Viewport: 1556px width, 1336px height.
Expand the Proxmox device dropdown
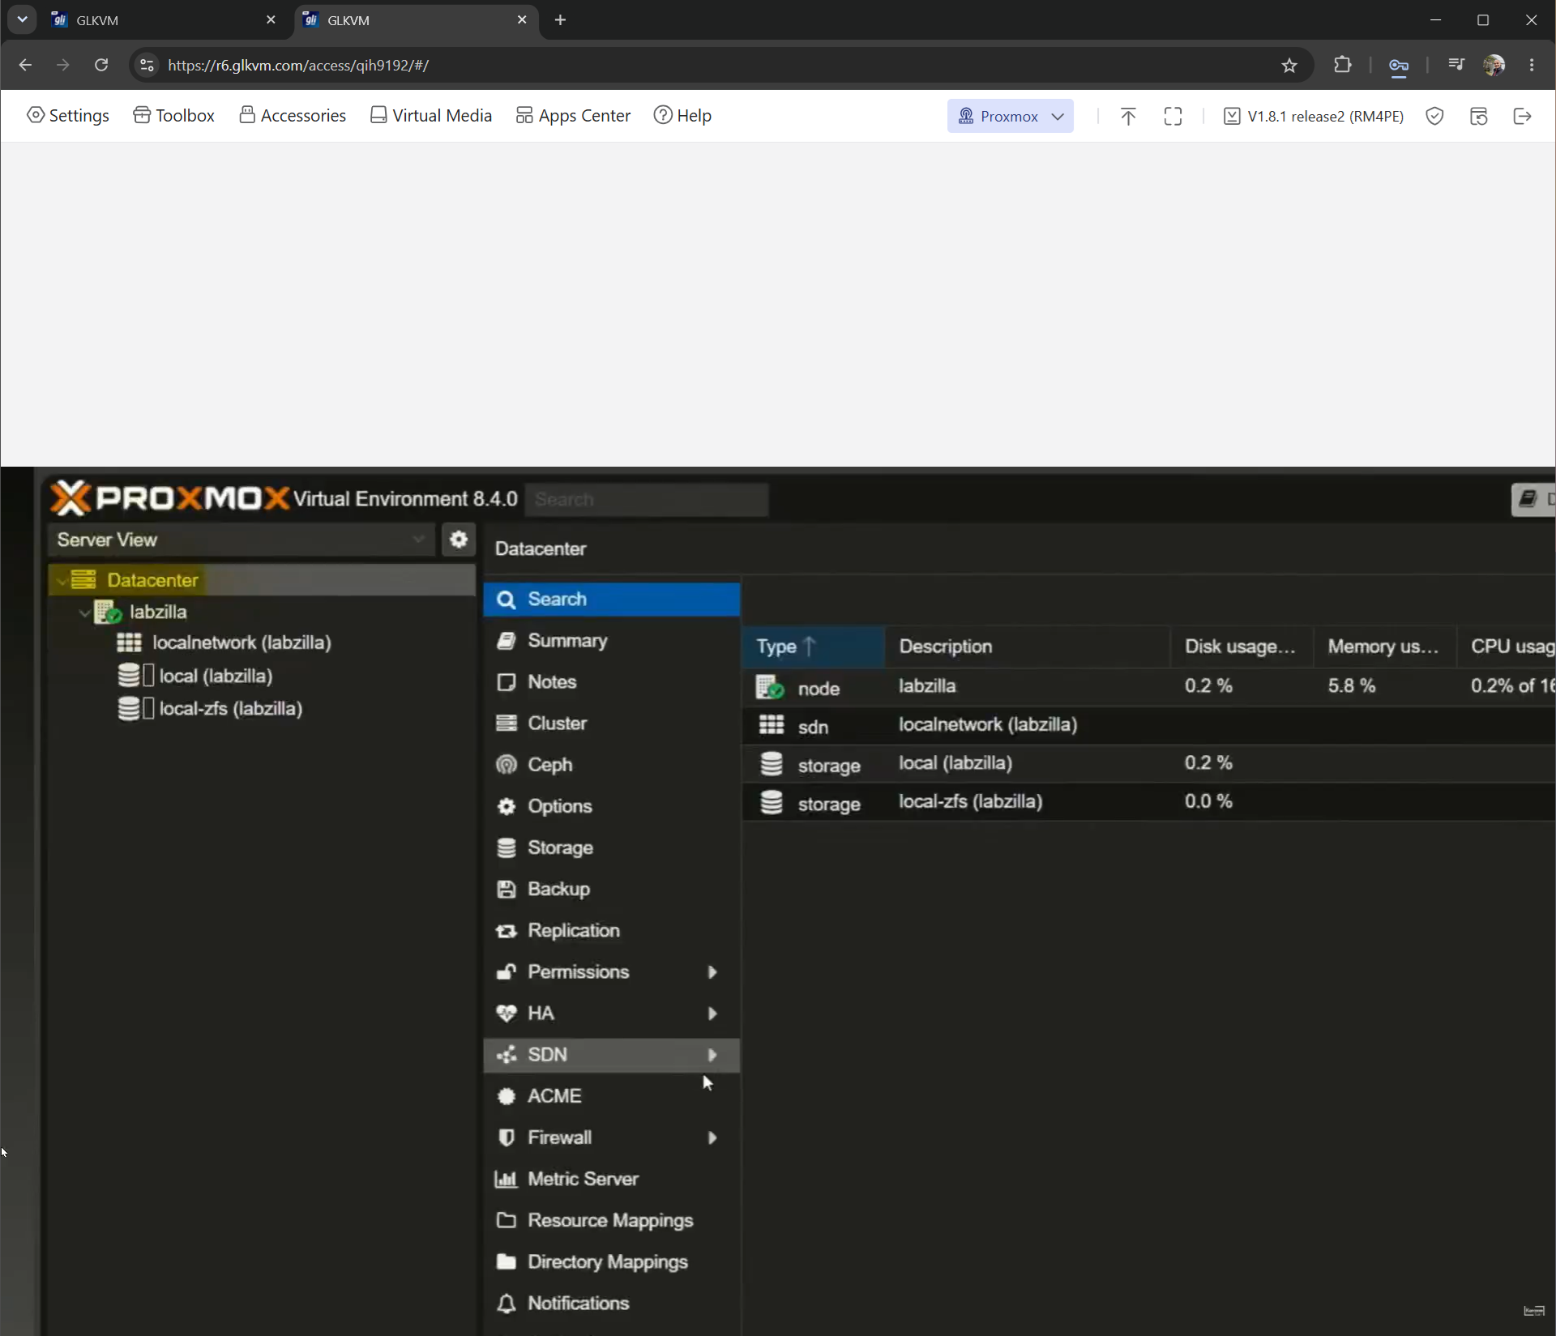point(1011,116)
